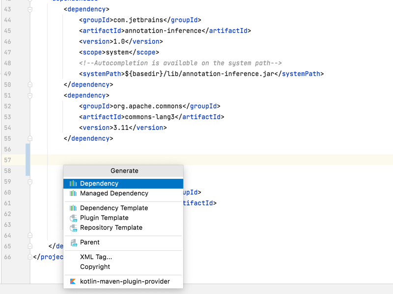Fold the commons-lang3 dependency at line 51
Viewport: 393px width, 294px height.
[x=30, y=96]
